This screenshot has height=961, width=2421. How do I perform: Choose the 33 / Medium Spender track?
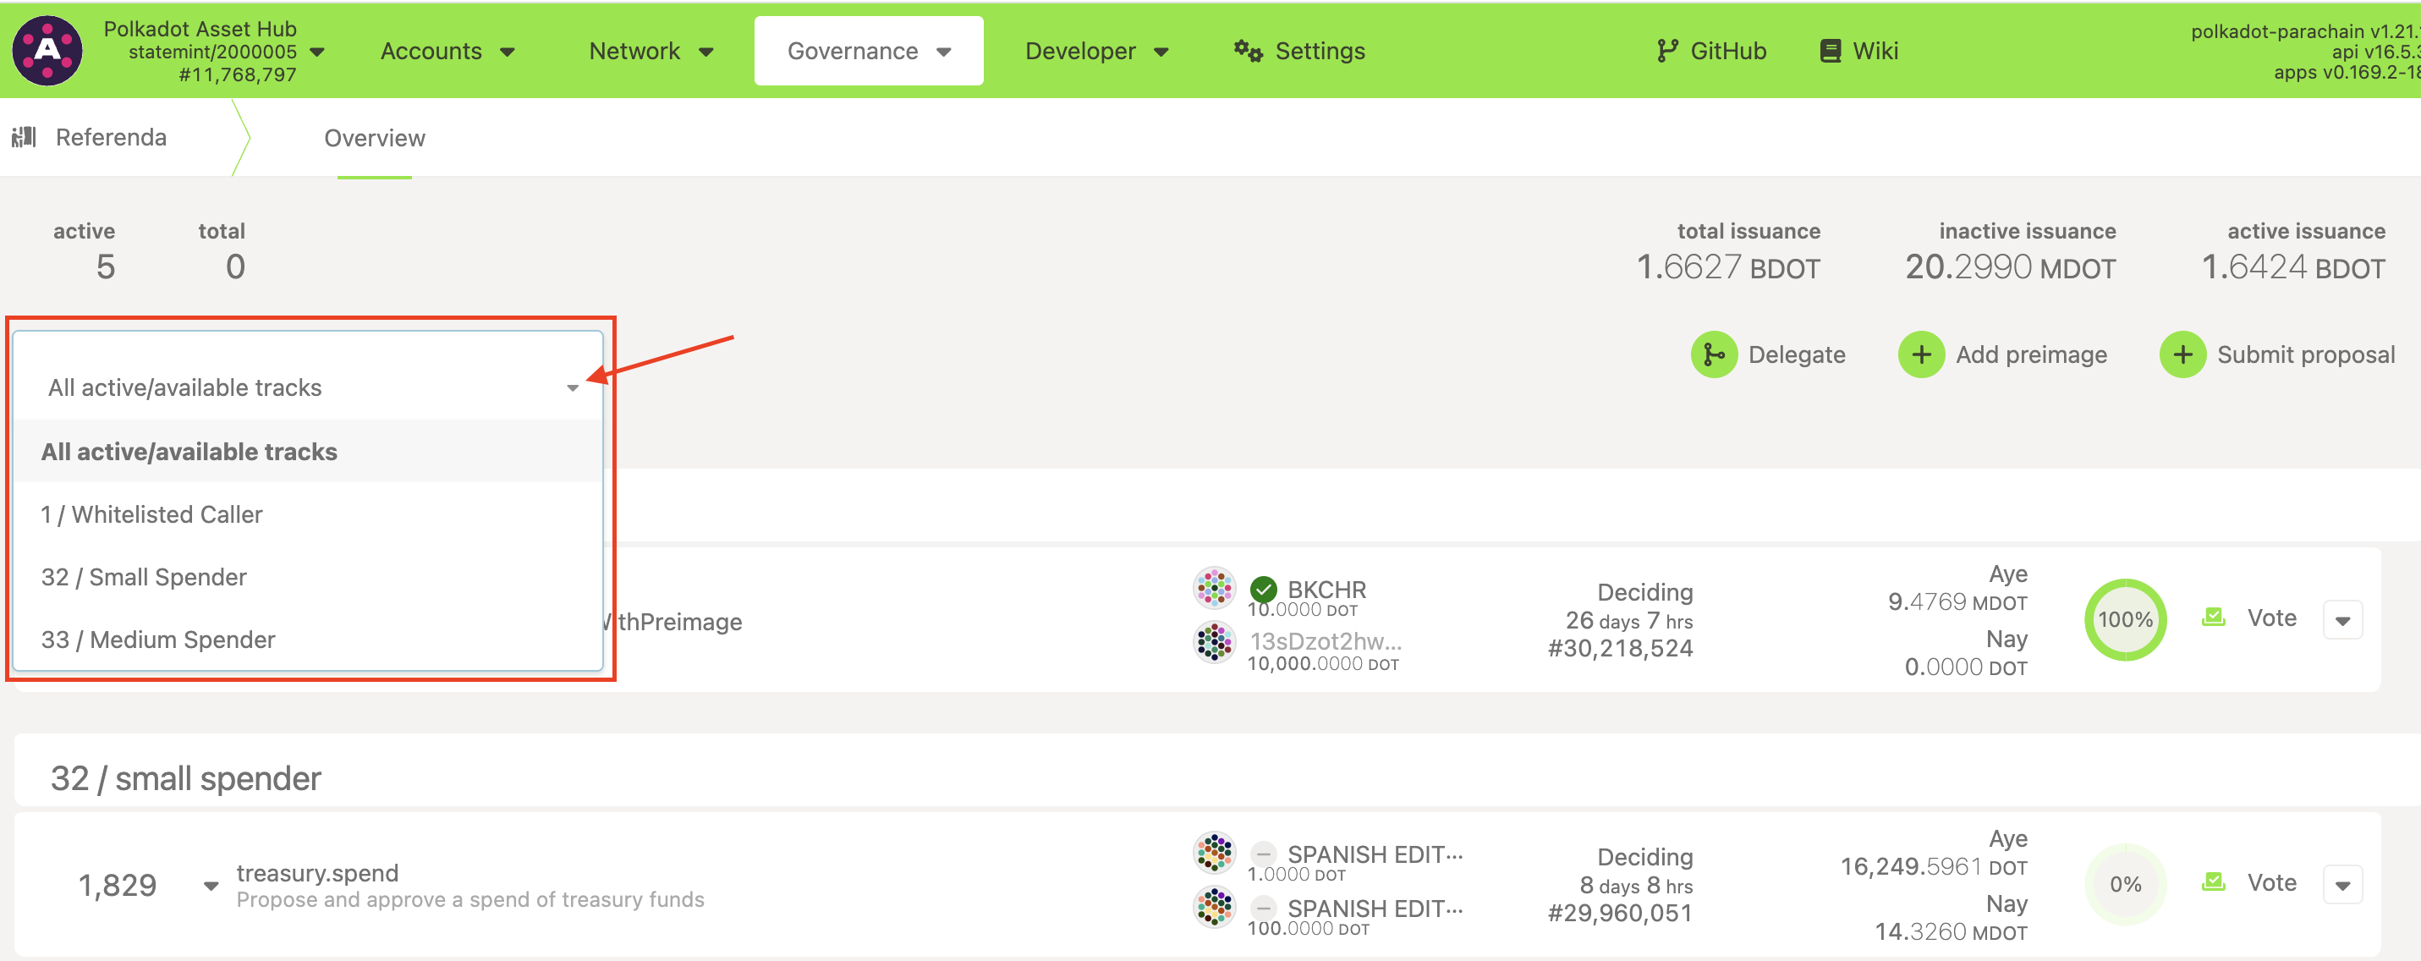click(158, 640)
